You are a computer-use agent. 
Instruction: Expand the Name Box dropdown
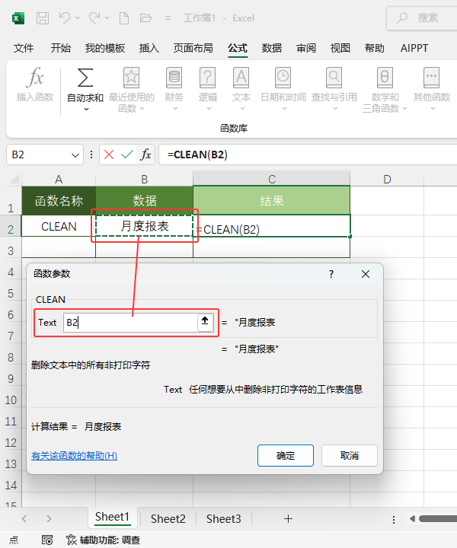pyautogui.click(x=75, y=155)
